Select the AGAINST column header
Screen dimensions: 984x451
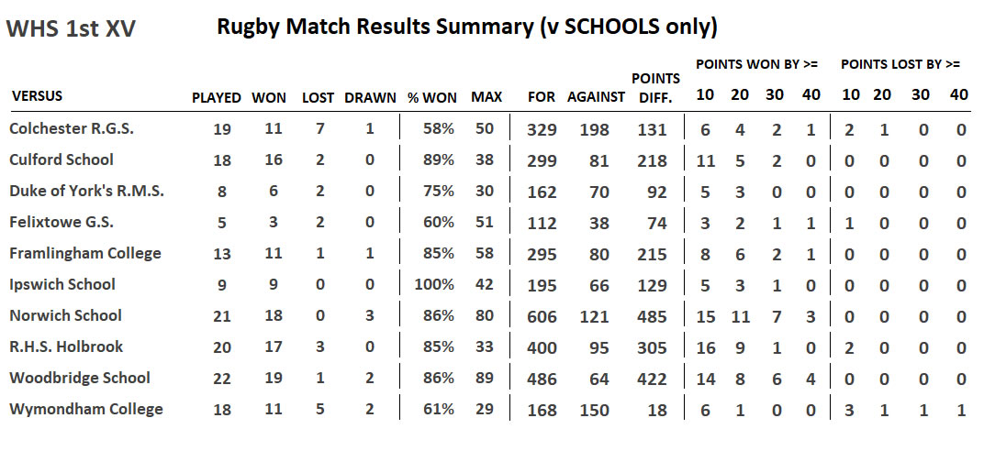tap(596, 97)
